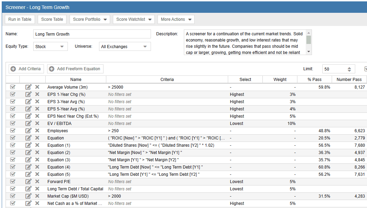The image size is (367, 208).
Task: Adjust the Limit value stepper arrows
Action: [x=349, y=69]
